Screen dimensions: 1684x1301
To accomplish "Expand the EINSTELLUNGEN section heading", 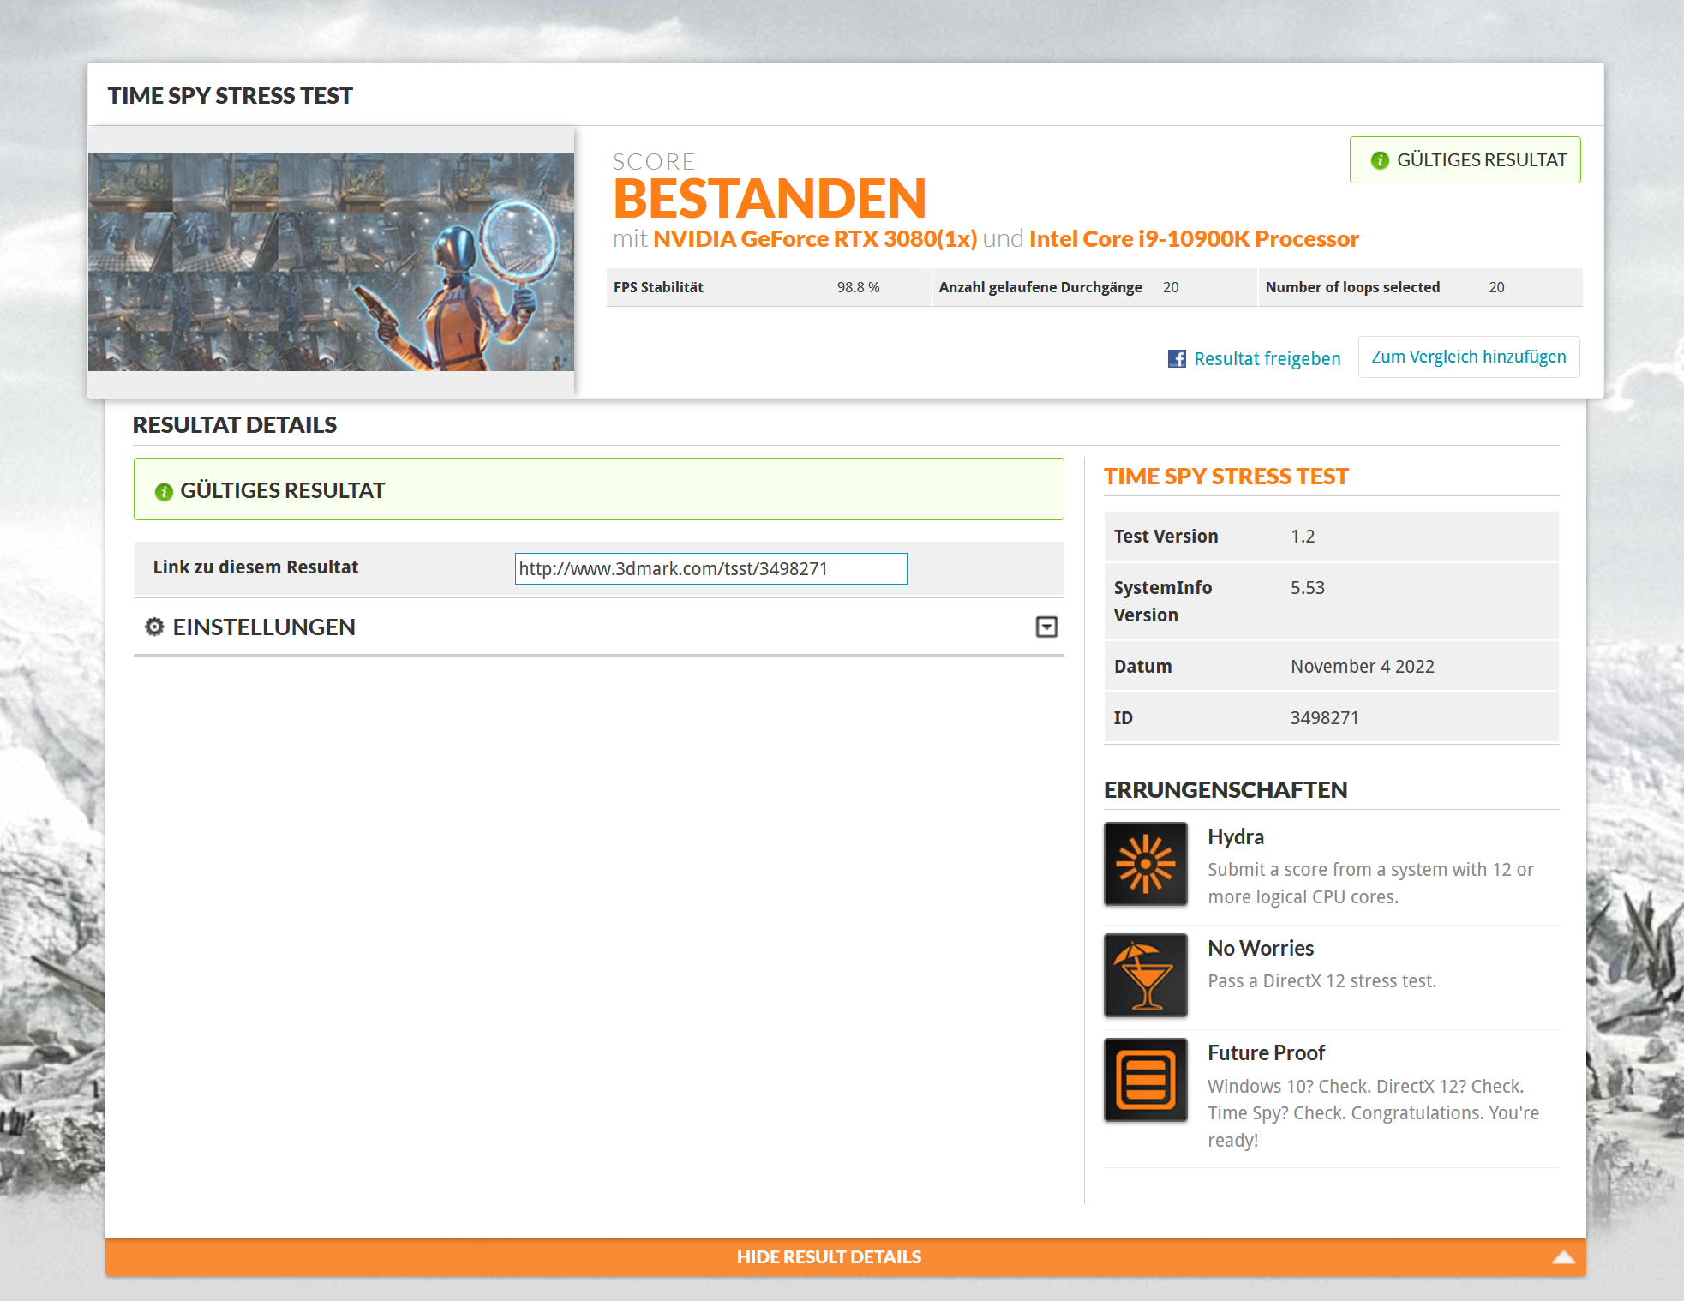I will pyautogui.click(x=264, y=627).
